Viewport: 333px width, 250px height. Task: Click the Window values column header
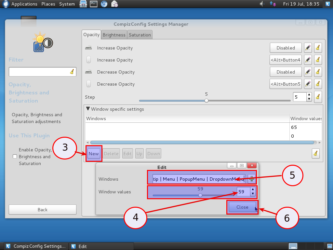point(306,118)
